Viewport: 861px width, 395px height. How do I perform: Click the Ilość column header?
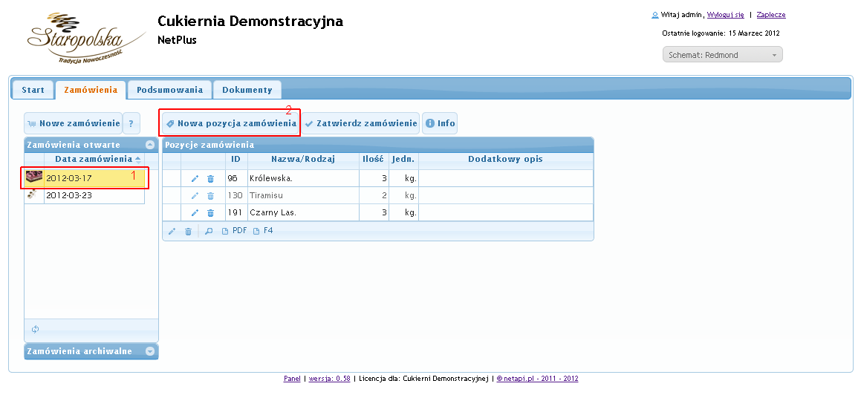point(373,159)
